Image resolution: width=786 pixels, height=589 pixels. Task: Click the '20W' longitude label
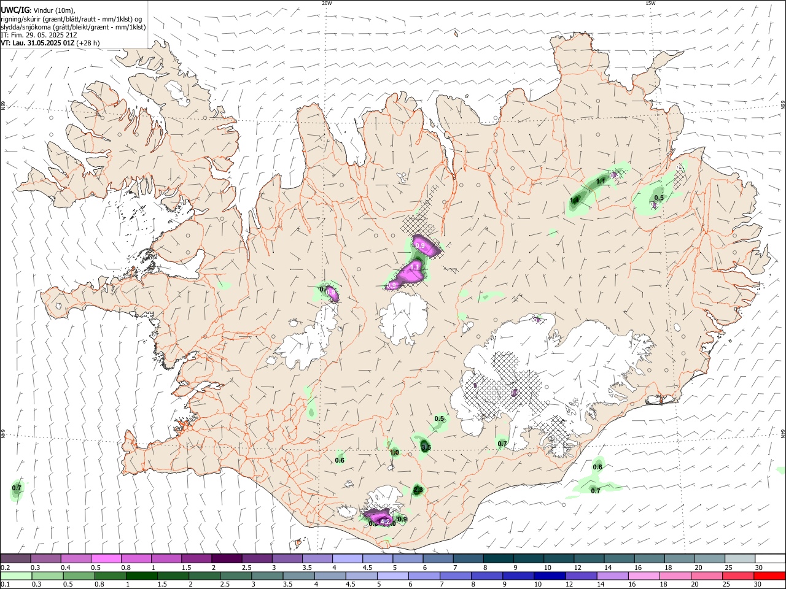coord(327,3)
